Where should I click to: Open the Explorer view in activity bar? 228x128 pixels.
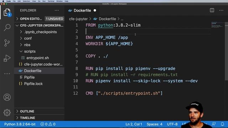tap(7, 12)
